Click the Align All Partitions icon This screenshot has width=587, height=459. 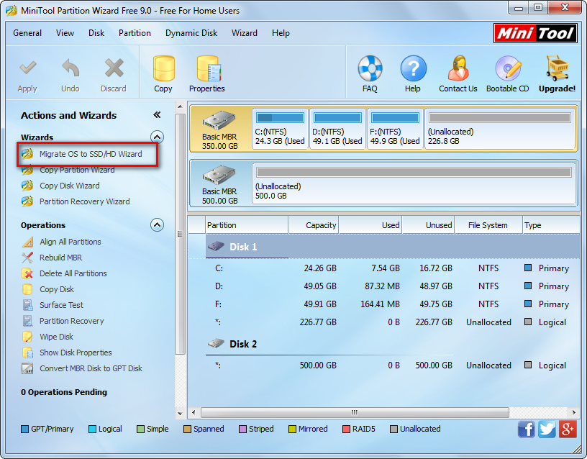27,242
